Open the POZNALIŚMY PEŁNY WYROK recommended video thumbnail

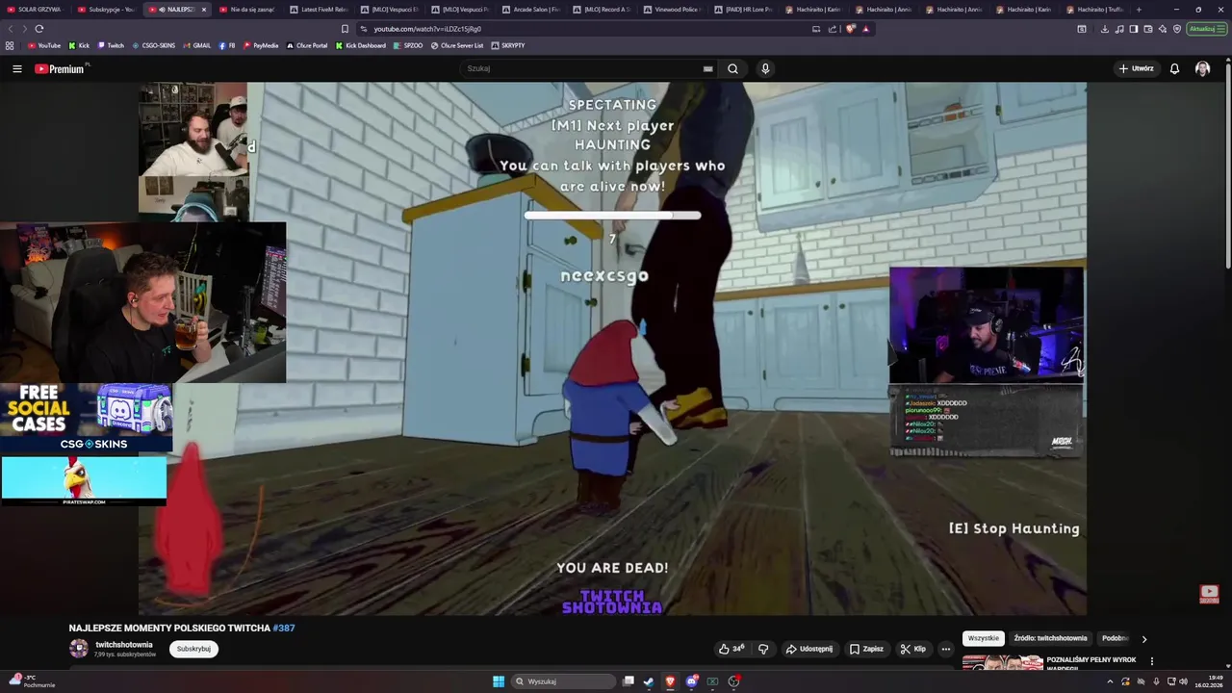pyautogui.click(x=1002, y=662)
